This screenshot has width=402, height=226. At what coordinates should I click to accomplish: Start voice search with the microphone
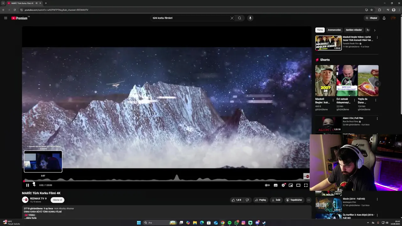[250, 18]
